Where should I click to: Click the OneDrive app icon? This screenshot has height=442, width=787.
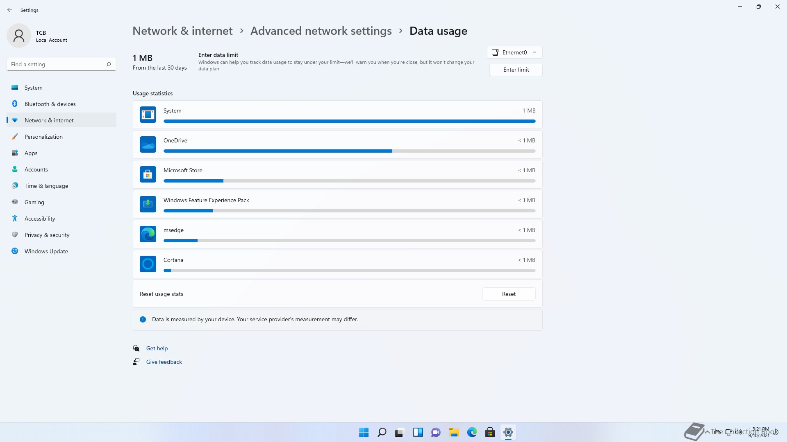click(148, 144)
